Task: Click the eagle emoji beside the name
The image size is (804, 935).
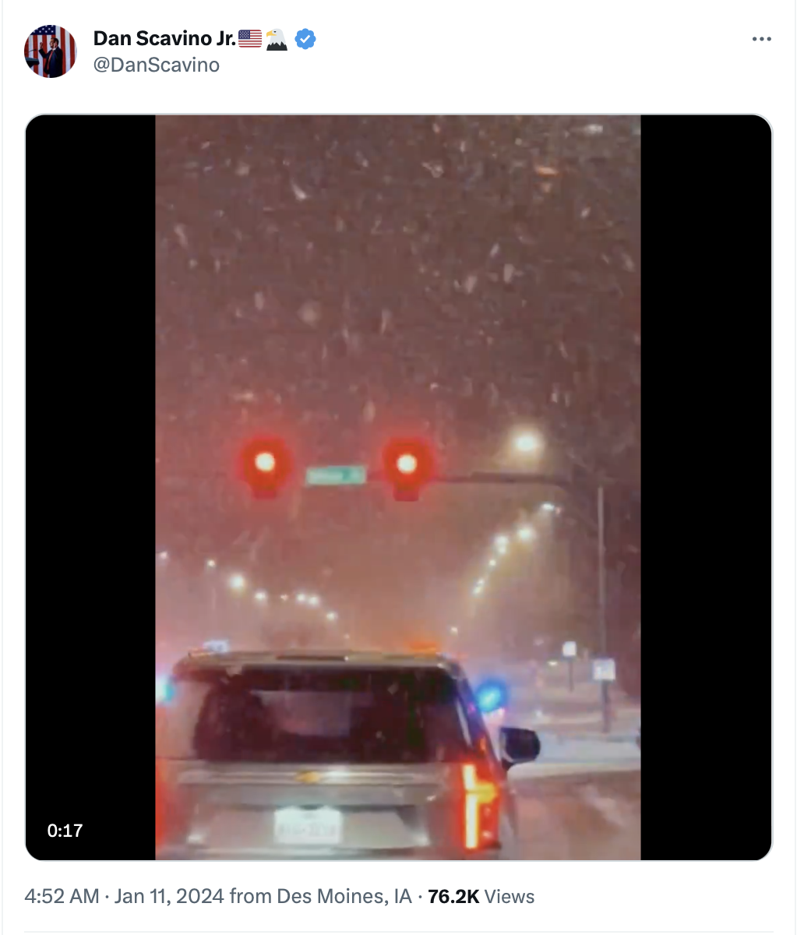Action: (277, 38)
